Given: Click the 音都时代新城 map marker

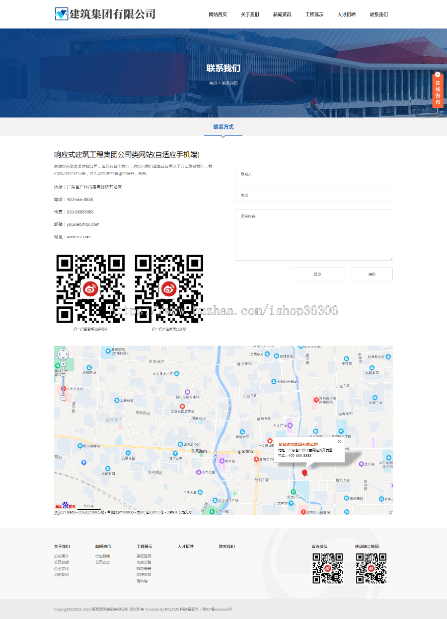Looking at the screenshot, I should click(274, 382).
